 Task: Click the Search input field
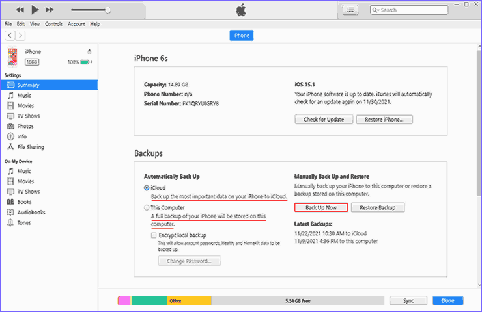tap(409, 10)
